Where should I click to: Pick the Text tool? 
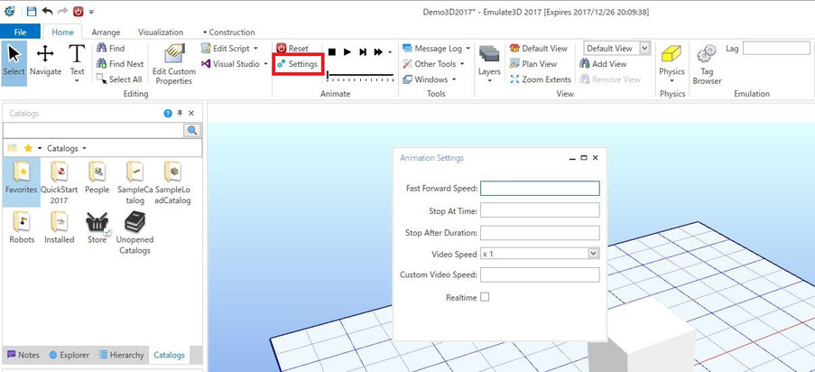click(x=77, y=60)
